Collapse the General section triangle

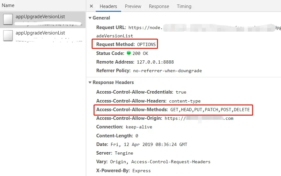point(90,18)
